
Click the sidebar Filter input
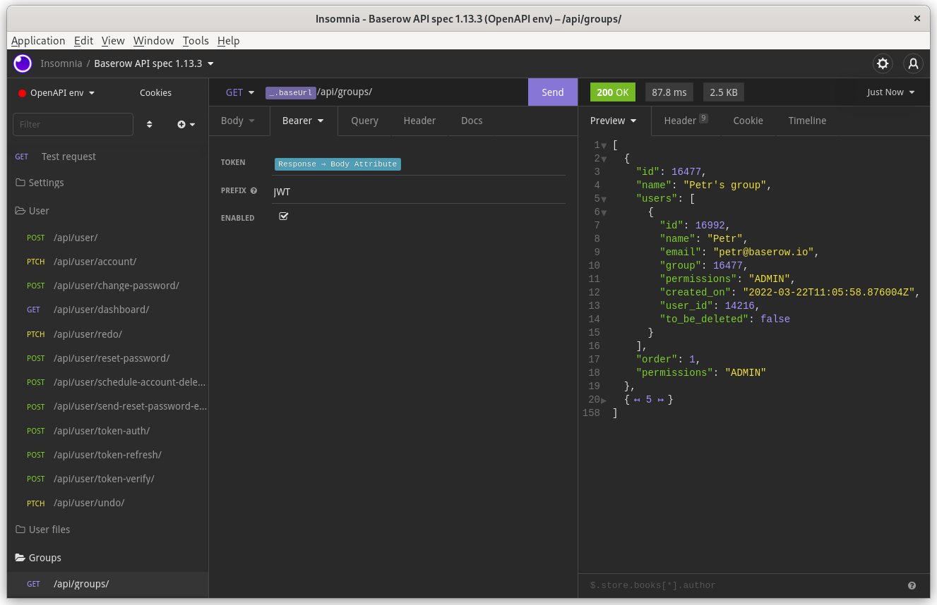[73, 124]
